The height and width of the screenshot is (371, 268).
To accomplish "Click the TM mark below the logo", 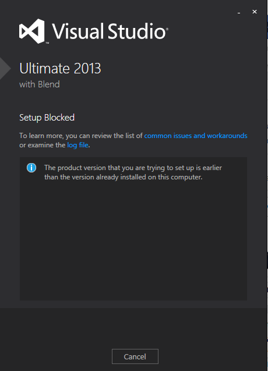I will pyautogui.click(x=47, y=43).
